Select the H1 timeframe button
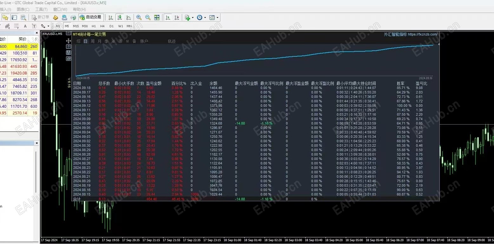This screenshot has width=494, height=244. coord(94,26)
